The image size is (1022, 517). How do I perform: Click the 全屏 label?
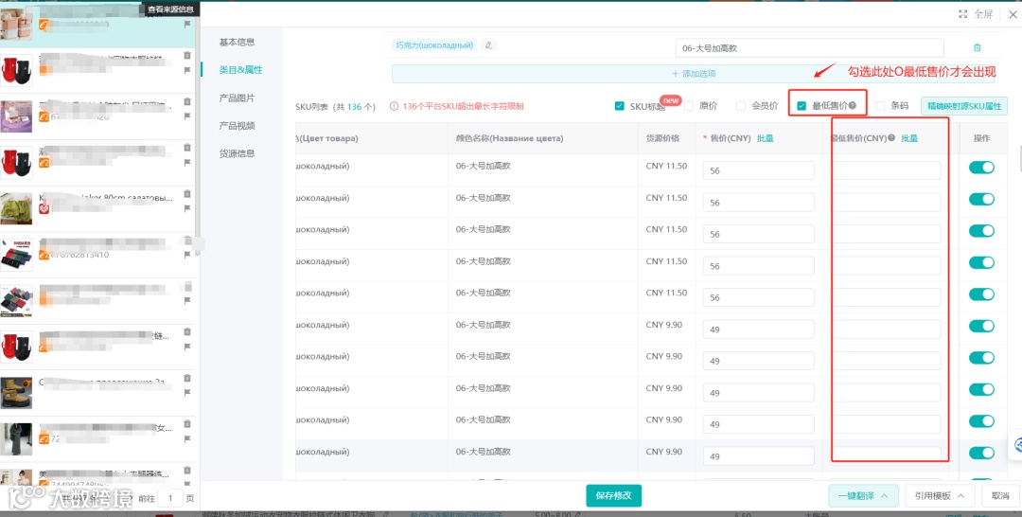pos(983,14)
